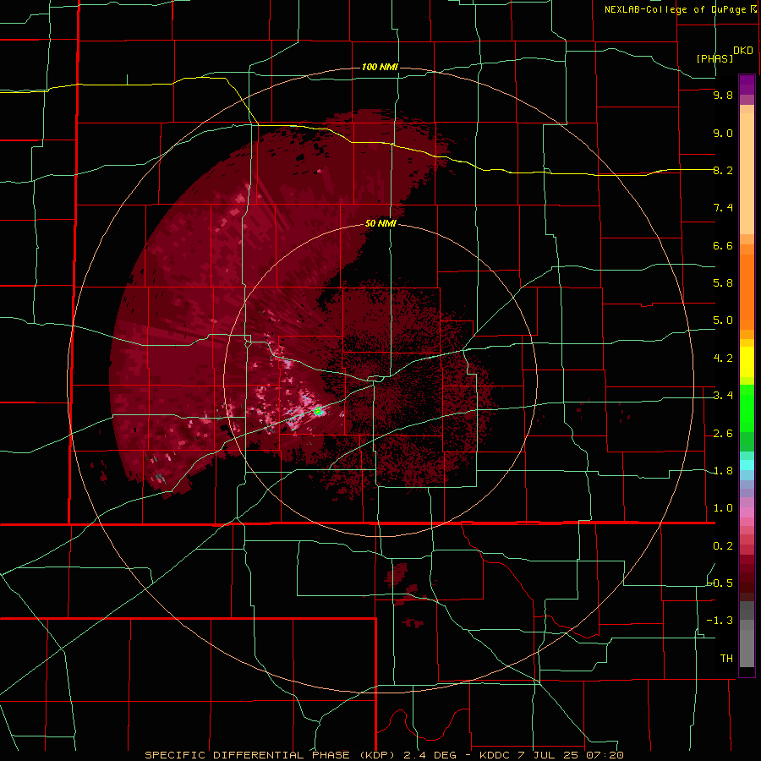Click the DKD product code label

[x=743, y=51]
